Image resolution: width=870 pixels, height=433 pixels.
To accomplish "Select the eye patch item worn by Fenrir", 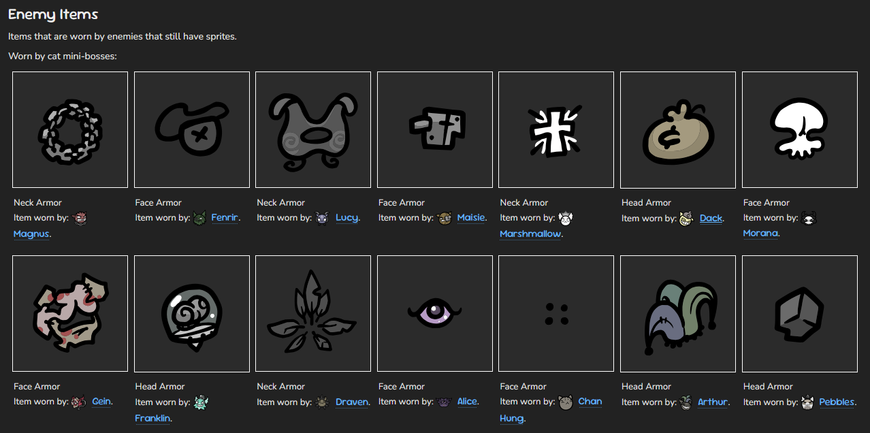I will coord(192,129).
